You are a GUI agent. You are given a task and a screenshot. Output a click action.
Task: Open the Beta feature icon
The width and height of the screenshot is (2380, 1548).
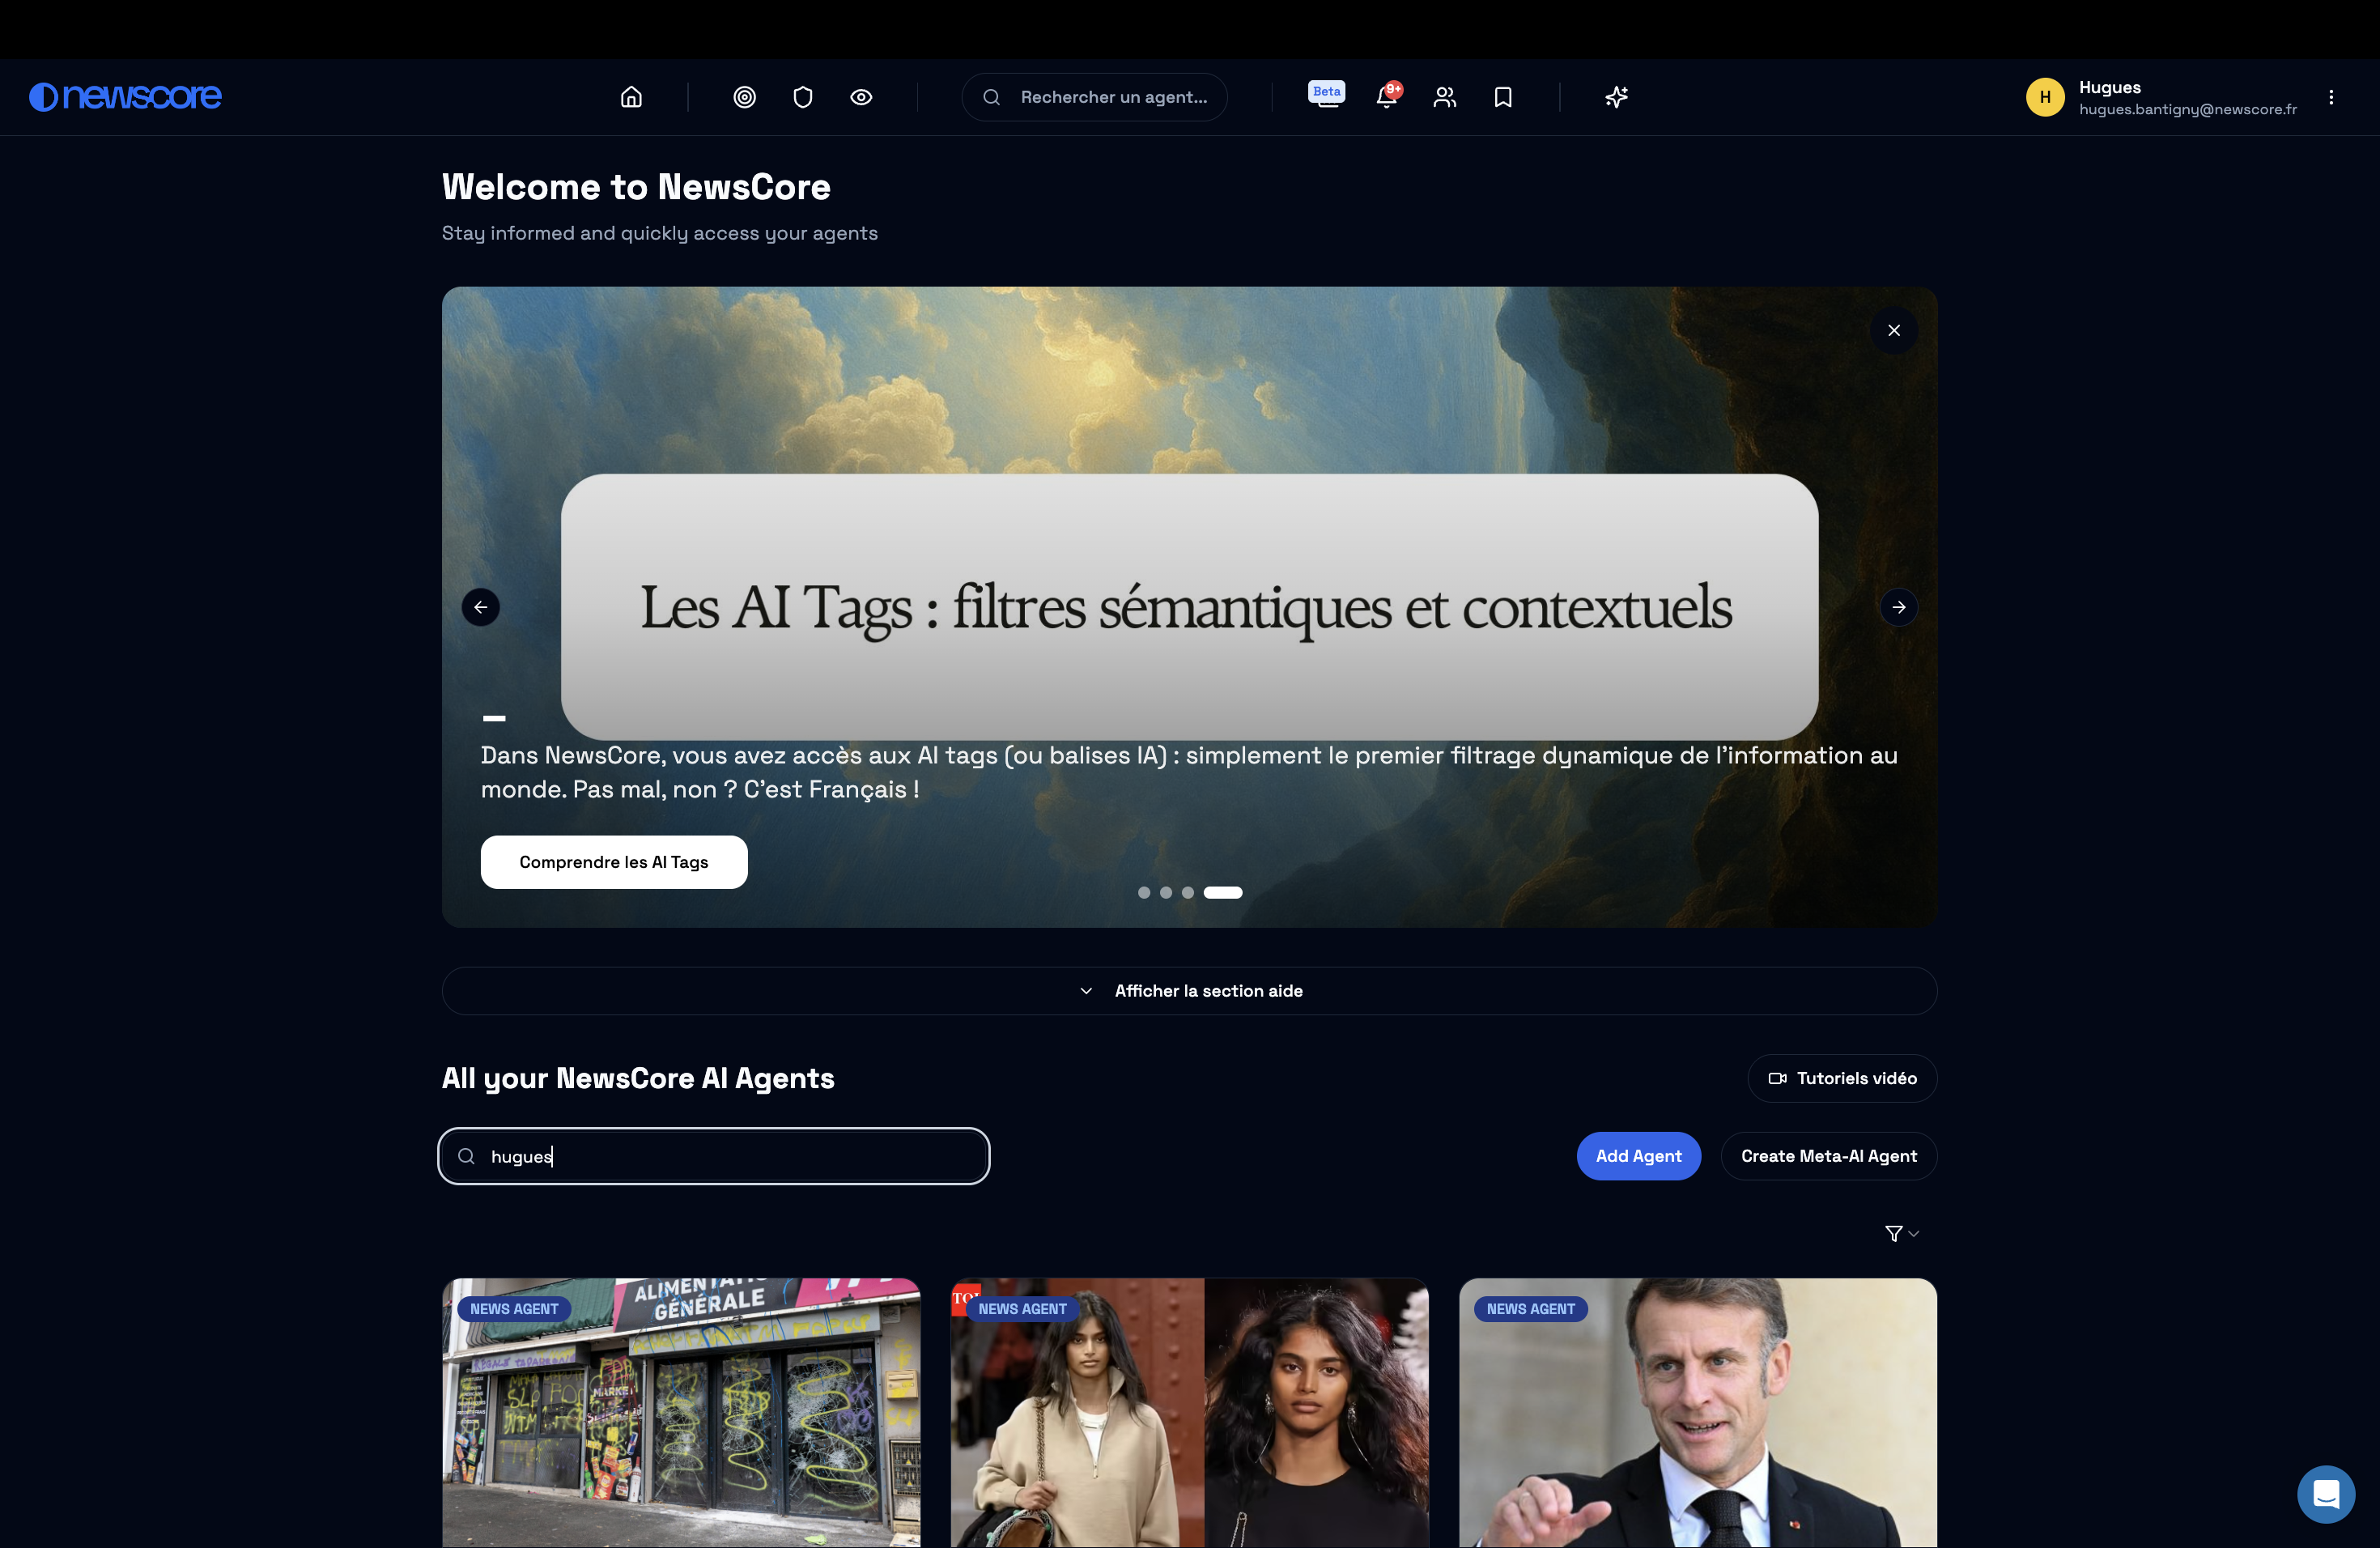(x=1326, y=95)
